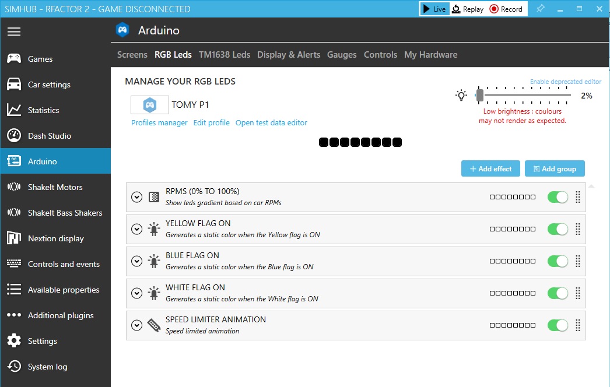This screenshot has width=610, height=387.
Task: Click the brightness light bulb icon
Action: [x=461, y=95]
